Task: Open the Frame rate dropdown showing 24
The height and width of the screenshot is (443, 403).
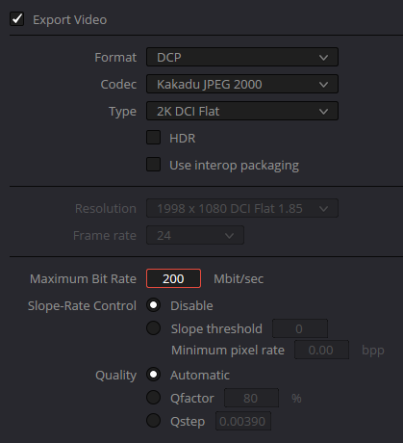Action: click(195, 235)
